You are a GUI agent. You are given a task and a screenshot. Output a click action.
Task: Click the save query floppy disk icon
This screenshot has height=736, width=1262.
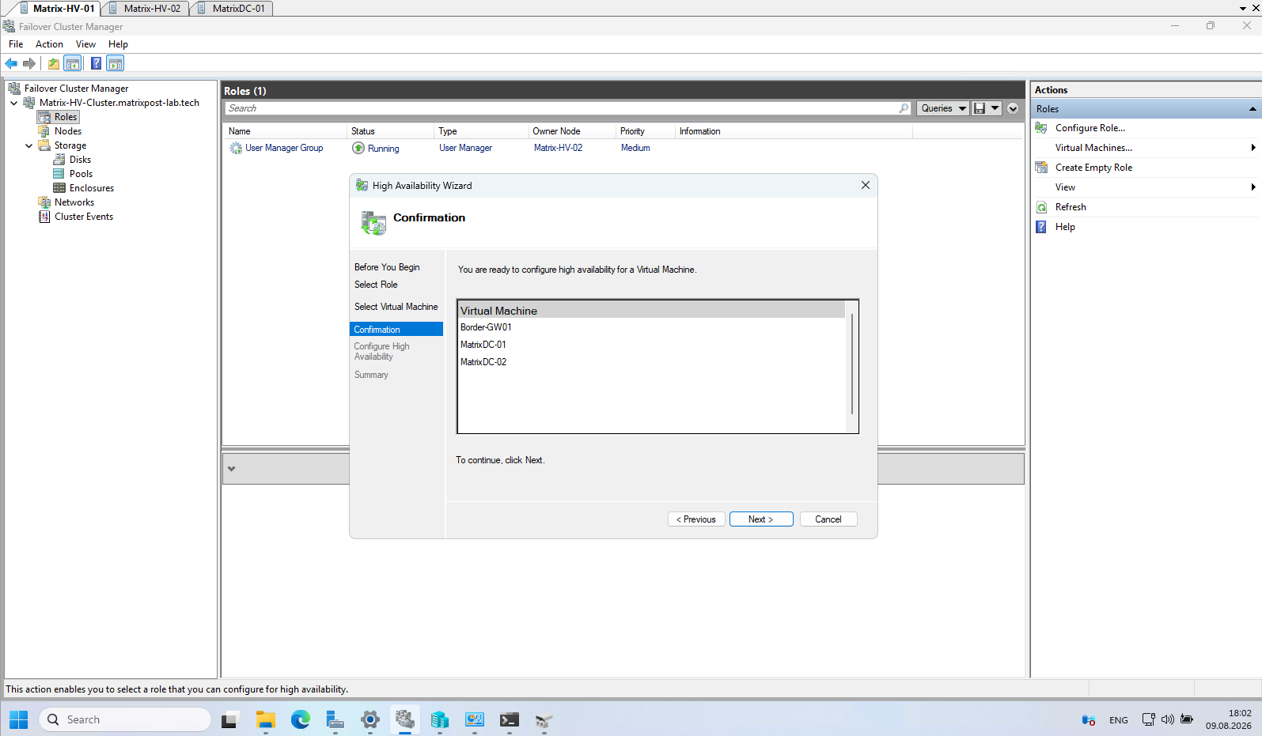pos(980,108)
